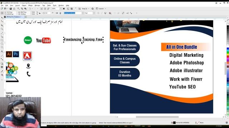Click the font name input field
Screen dimensions: 229x128
coord(73,13)
